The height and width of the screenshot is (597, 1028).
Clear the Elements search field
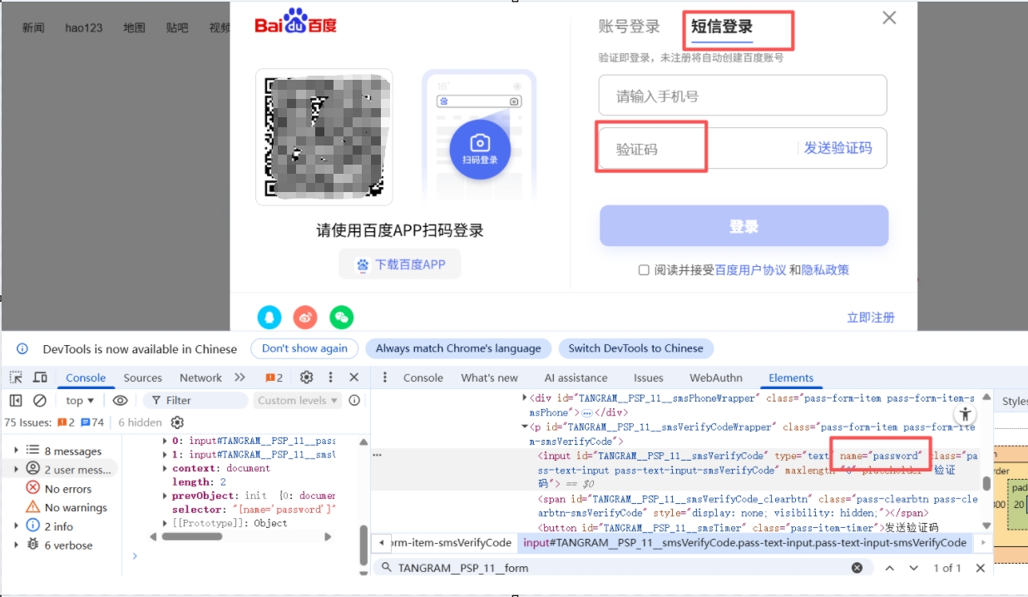coord(857,568)
